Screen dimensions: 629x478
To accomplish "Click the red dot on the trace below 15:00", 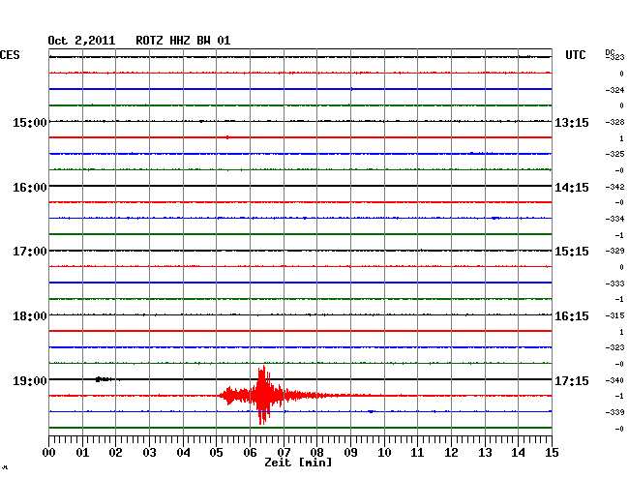I will tap(227, 137).
